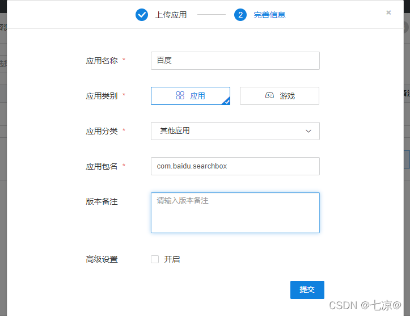Screen dimensions: 410x316
Task: Focus the 应用名称 field containing 百度
Action: point(235,61)
